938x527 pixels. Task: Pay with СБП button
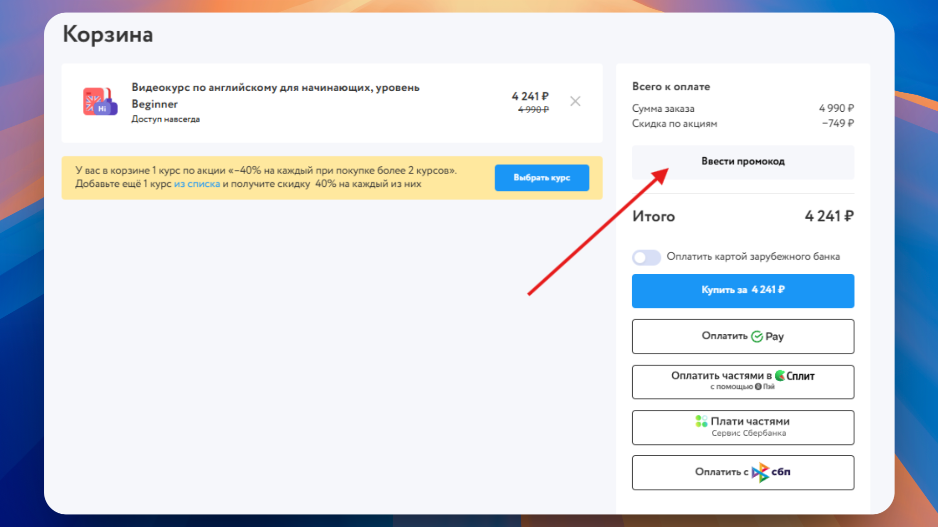tap(743, 472)
